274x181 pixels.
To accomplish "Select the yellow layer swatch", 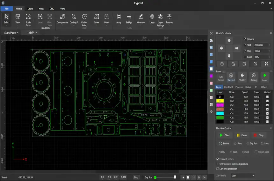I will (220, 101).
